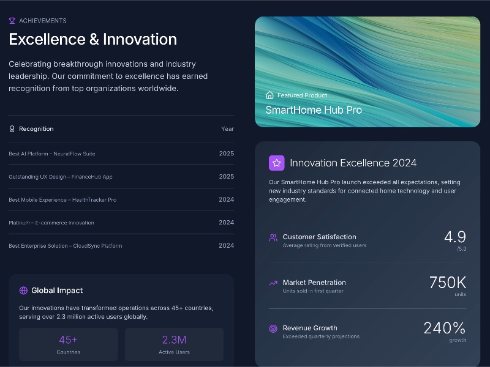Image resolution: width=490 pixels, height=367 pixels.
Task: Click the home icon above SmartHome Hub Pro
Action: click(269, 95)
